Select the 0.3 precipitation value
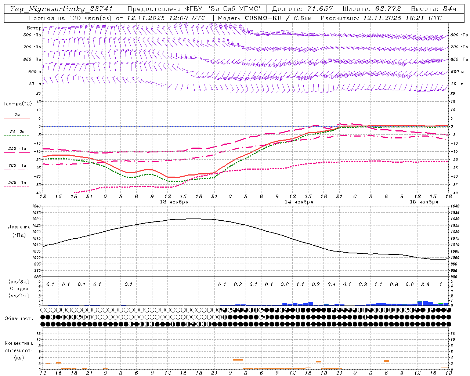Image resolution: width=470 pixels, height=376 pixels. tap(363, 285)
